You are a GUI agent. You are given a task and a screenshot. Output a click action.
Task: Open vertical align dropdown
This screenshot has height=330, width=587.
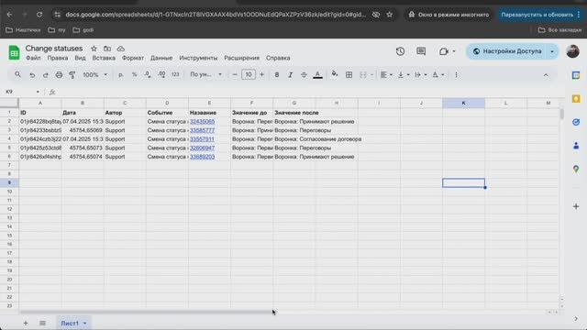404,75
